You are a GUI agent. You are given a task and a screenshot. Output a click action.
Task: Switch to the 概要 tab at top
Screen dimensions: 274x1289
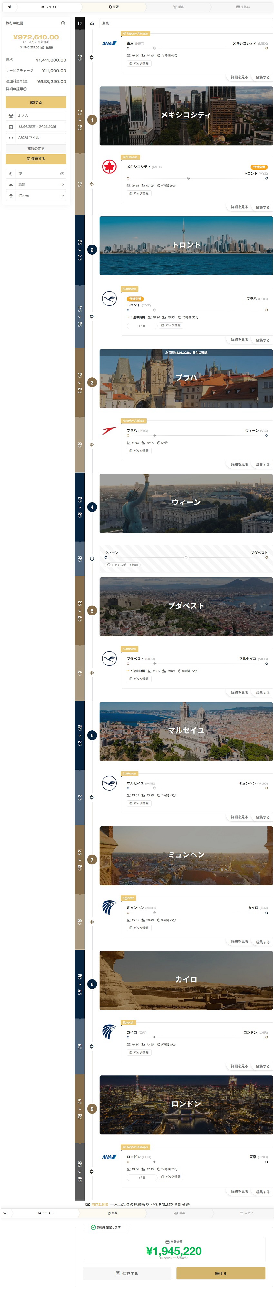(x=113, y=7)
